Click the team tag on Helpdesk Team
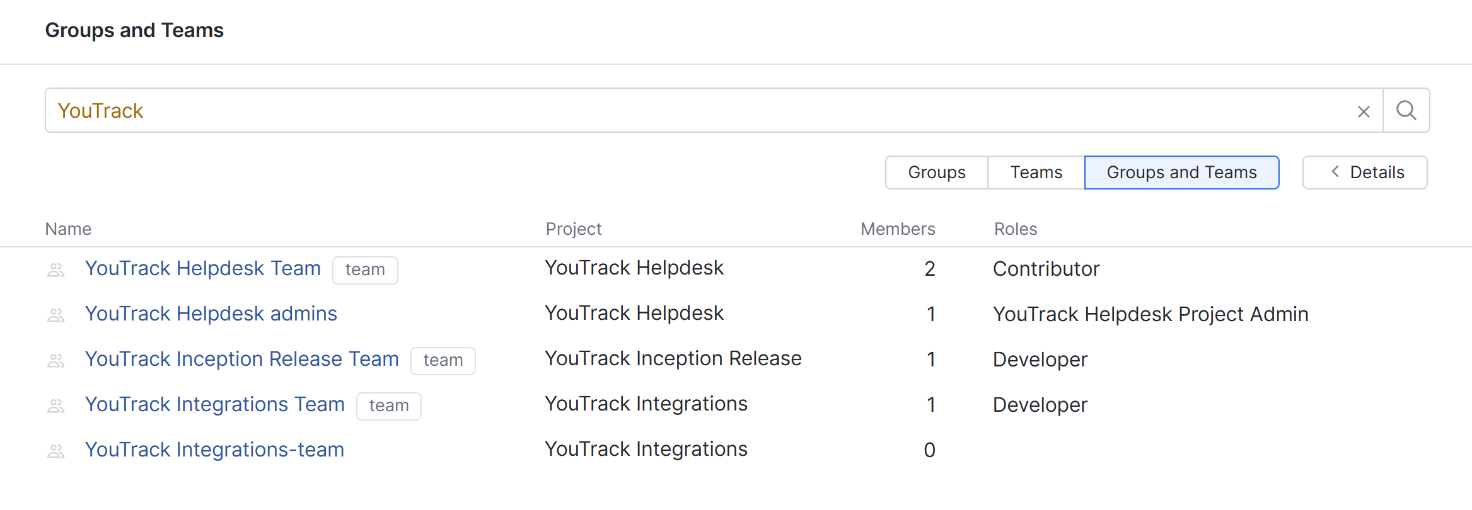The height and width of the screenshot is (510, 1472). coord(365,270)
